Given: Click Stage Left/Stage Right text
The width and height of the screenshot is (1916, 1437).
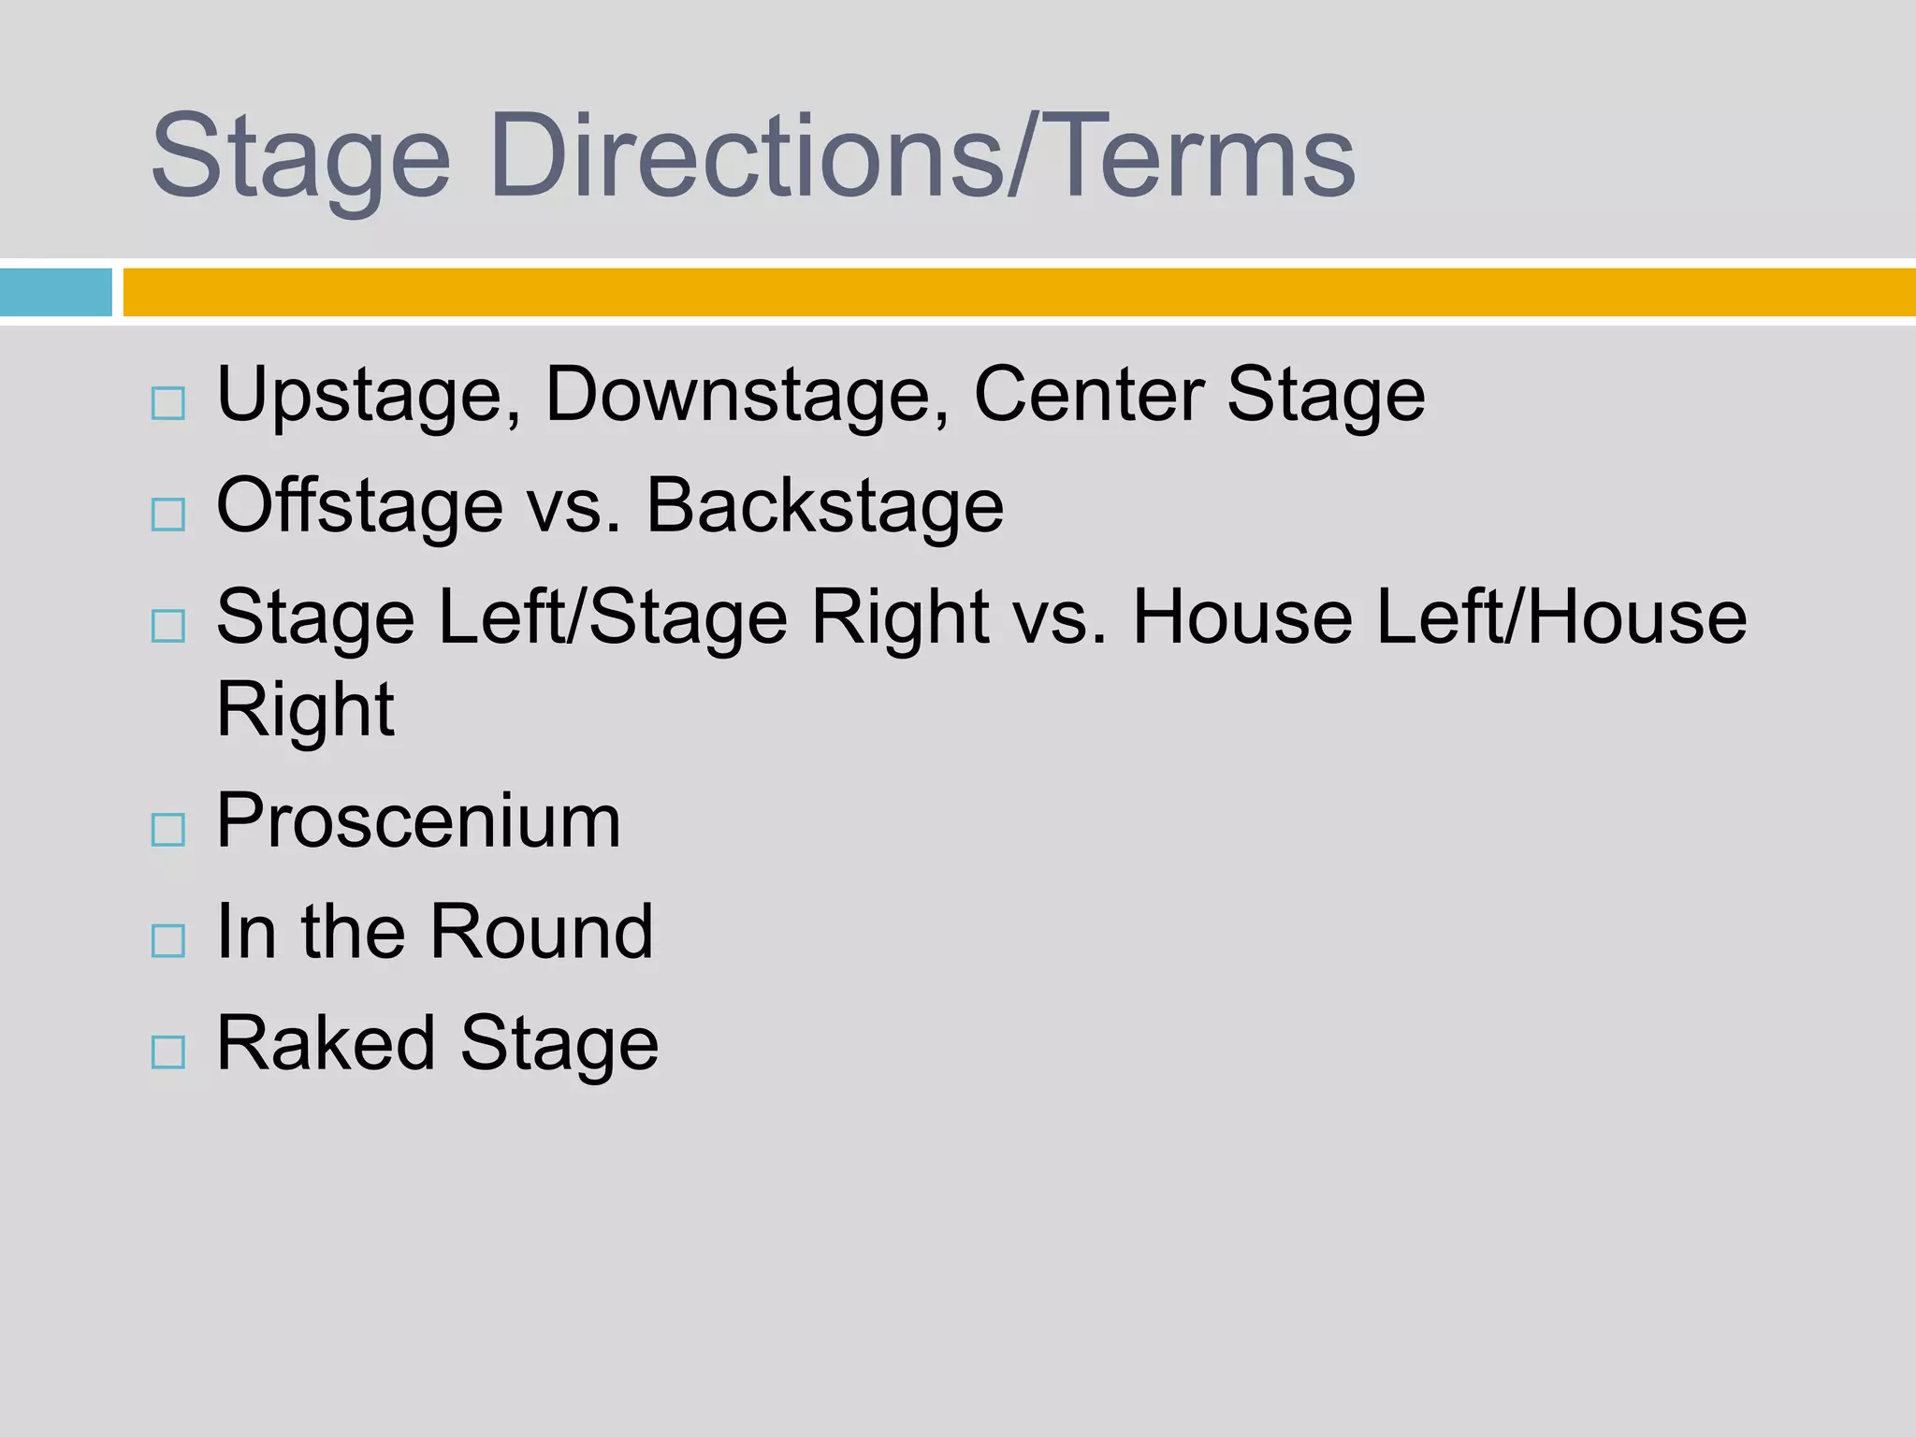Looking at the screenshot, I should (602, 617).
